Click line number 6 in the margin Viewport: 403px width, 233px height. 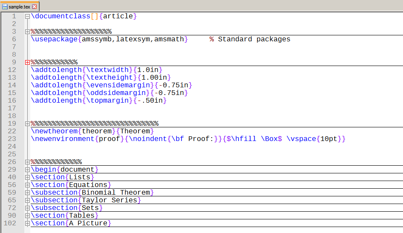(x=14, y=39)
